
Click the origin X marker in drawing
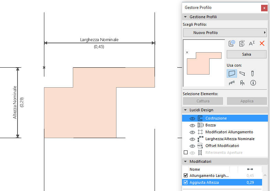(44, 68)
